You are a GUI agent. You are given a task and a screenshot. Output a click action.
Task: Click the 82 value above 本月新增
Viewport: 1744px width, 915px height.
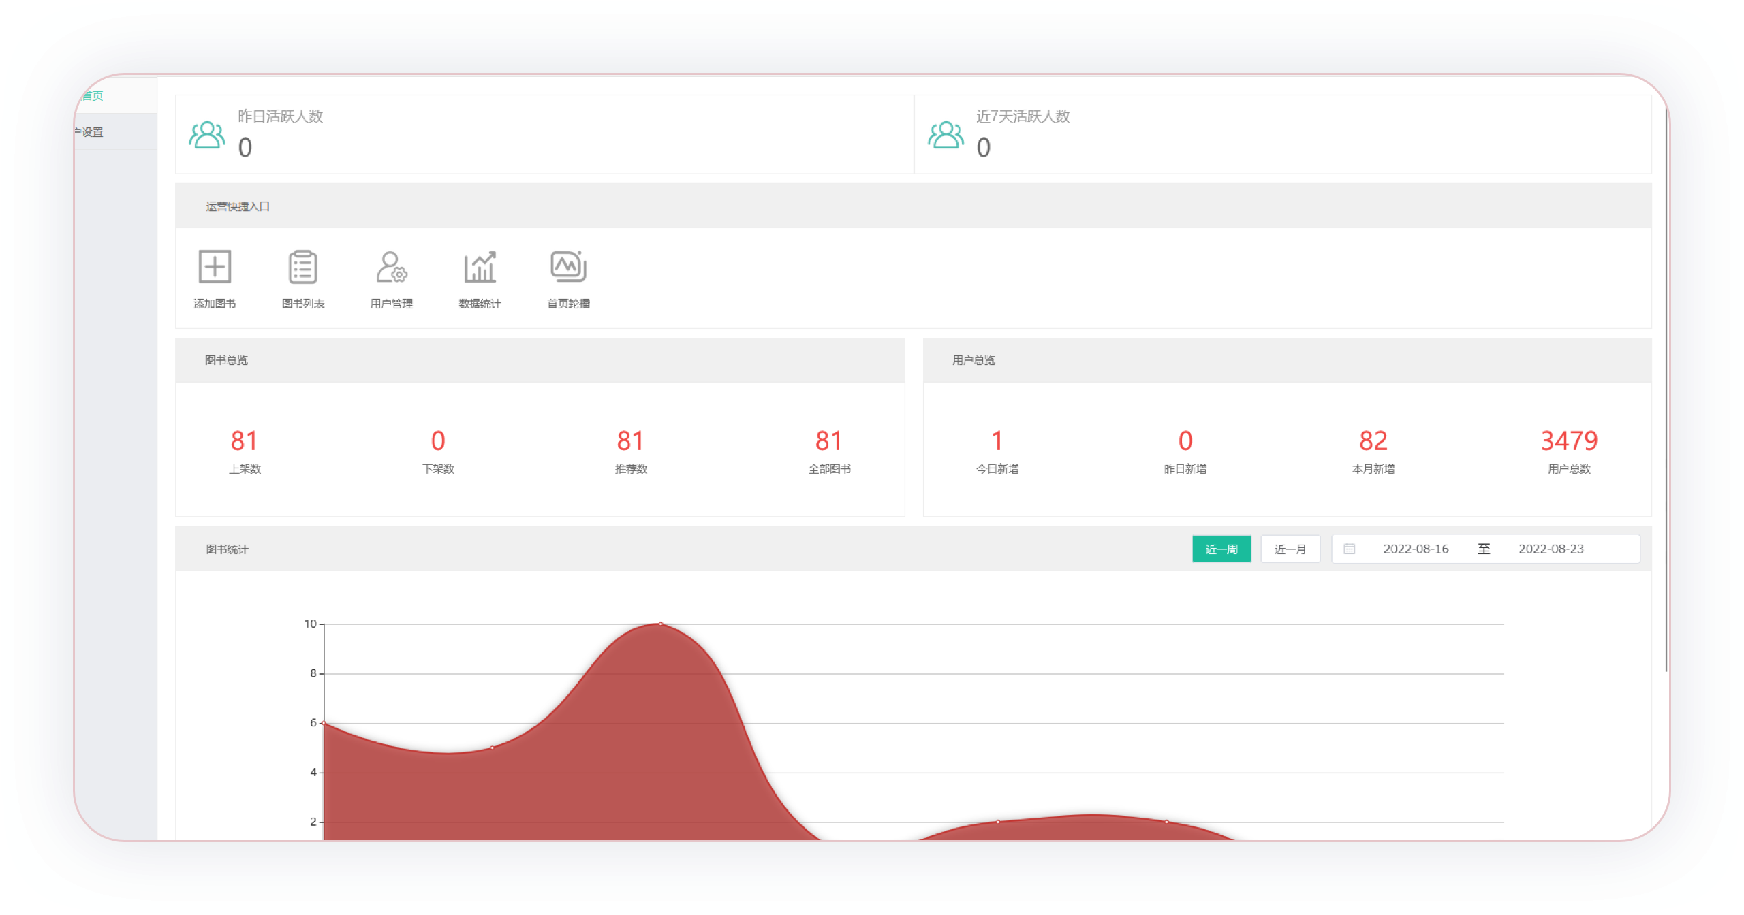(1373, 441)
